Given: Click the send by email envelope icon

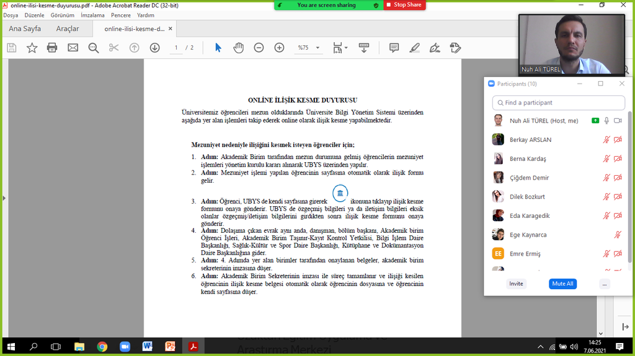Looking at the screenshot, I should pyautogui.click(x=73, y=48).
